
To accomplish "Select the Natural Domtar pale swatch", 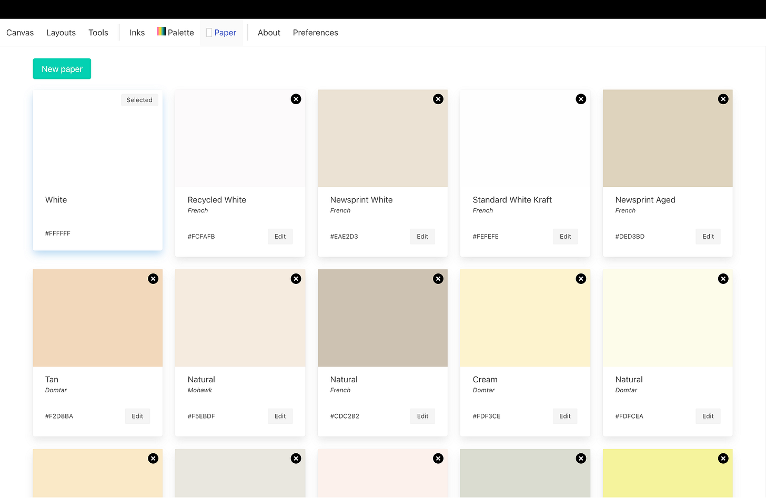I will point(668,318).
